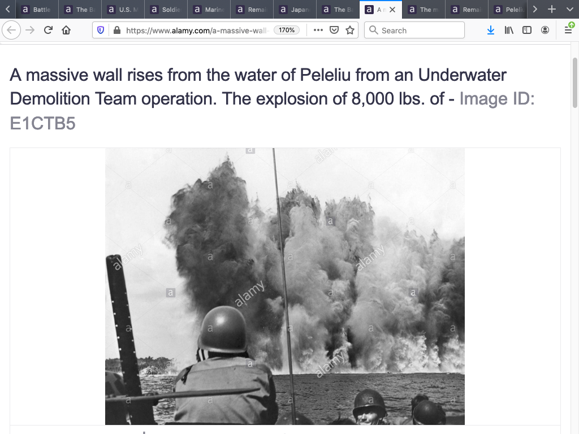Open the tracking protection shield panel
Image resolution: width=579 pixels, height=434 pixels.
[101, 31]
